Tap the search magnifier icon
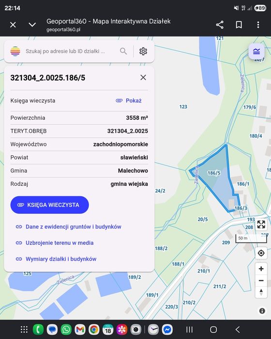This screenshot has width=271, height=339. (x=123, y=51)
